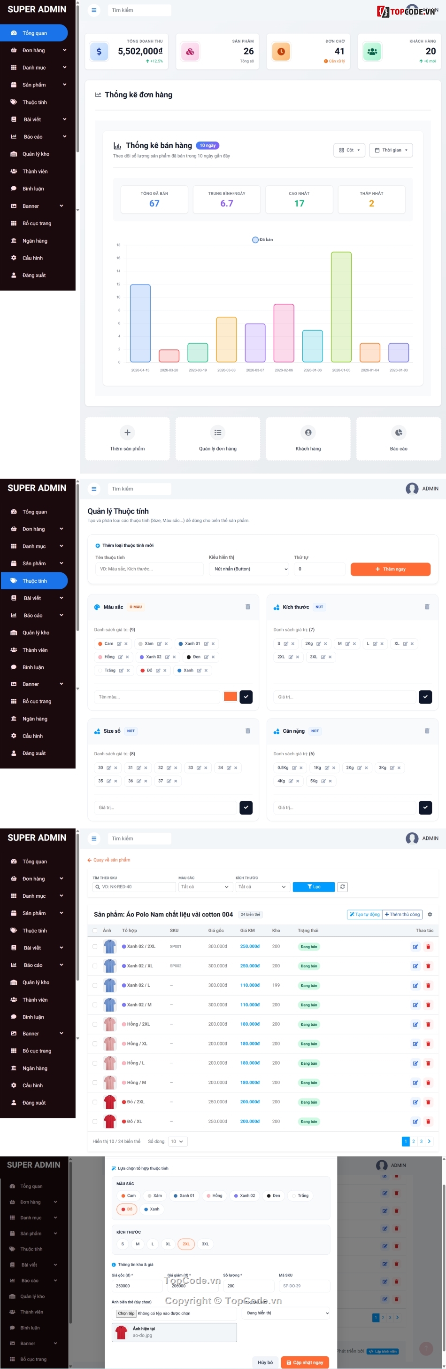
Task: Remove value 37 from Size số
Action: [176, 781]
